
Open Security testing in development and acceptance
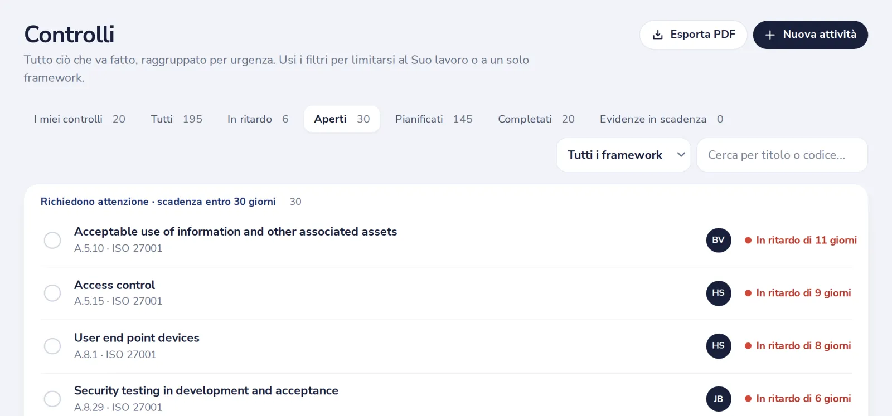point(206,391)
